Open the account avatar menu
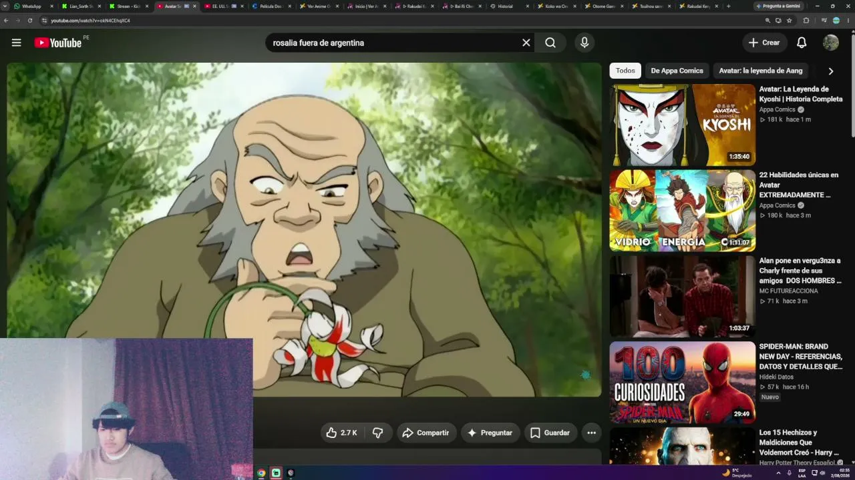855x480 pixels. (831, 43)
